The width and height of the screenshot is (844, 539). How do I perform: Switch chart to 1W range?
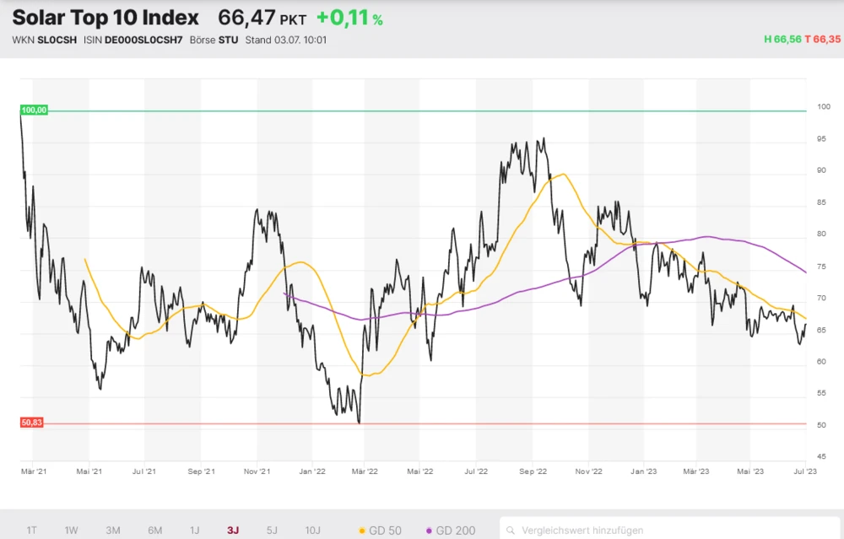pos(72,531)
